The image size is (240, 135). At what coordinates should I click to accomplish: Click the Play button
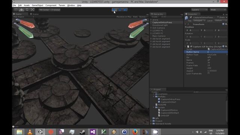(114, 10)
